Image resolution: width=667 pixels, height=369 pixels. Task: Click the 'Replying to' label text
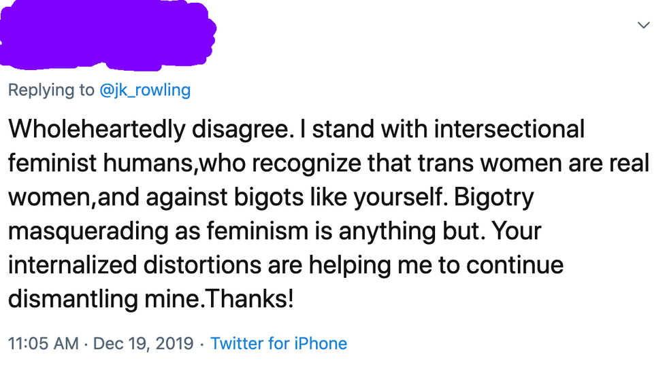[x=51, y=90]
